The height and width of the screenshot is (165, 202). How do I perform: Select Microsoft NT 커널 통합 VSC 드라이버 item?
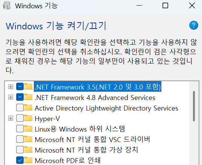[93, 139]
